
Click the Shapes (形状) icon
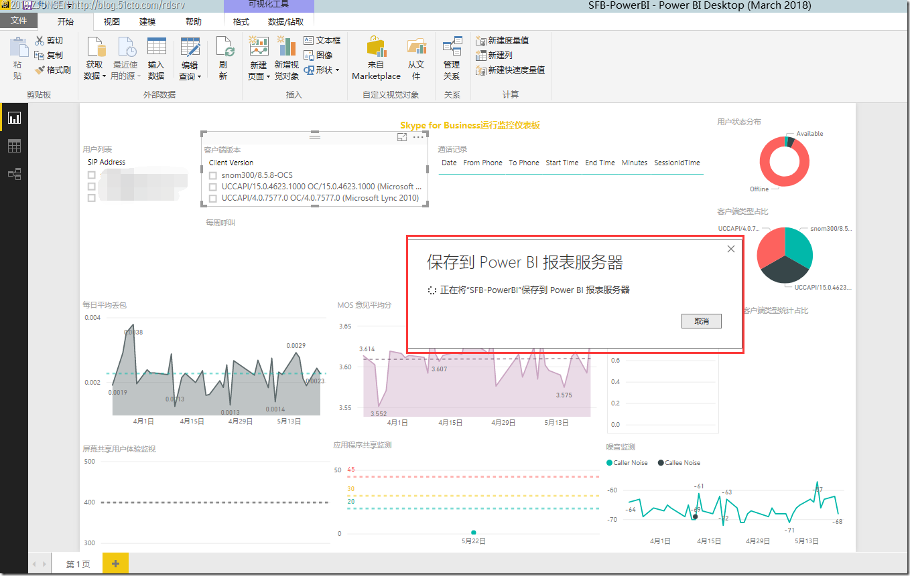click(309, 70)
